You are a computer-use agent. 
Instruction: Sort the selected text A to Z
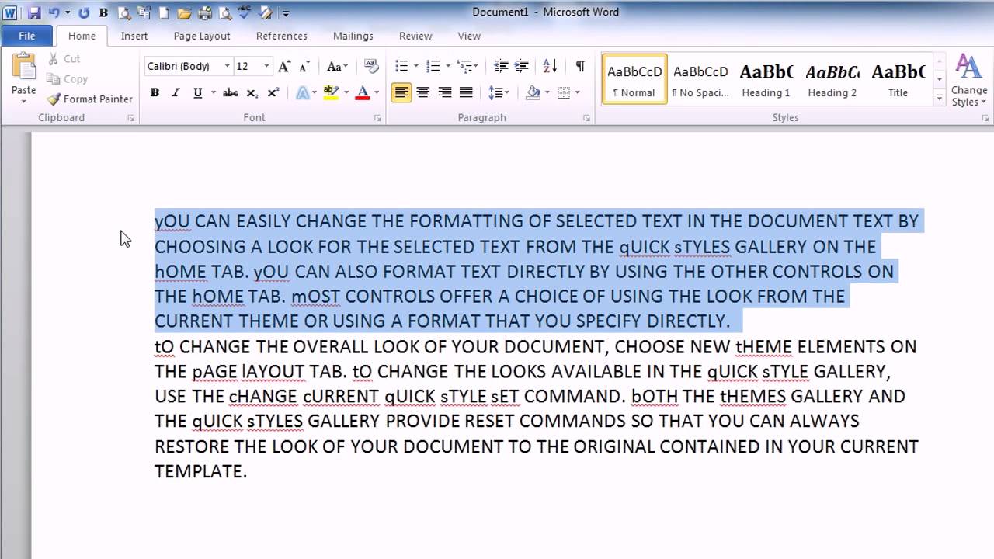pos(550,66)
